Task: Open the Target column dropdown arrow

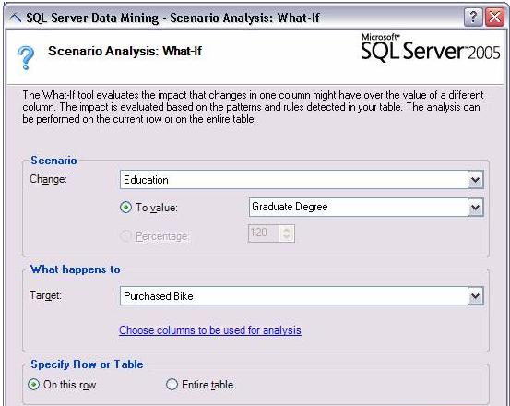Action: pos(476,296)
